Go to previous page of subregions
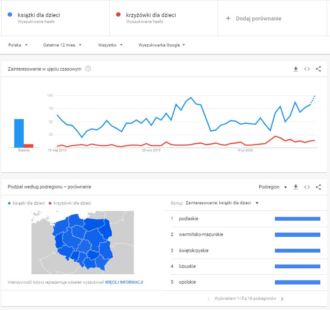The height and width of the screenshot is (310, 330). click(x=209, y=299)
